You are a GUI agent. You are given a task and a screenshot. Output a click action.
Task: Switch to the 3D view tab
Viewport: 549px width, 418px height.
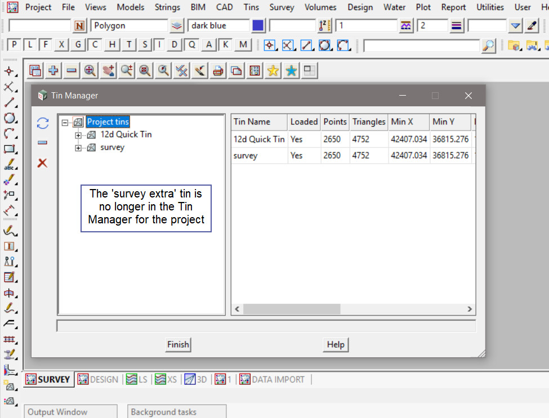tap(196, 380)
